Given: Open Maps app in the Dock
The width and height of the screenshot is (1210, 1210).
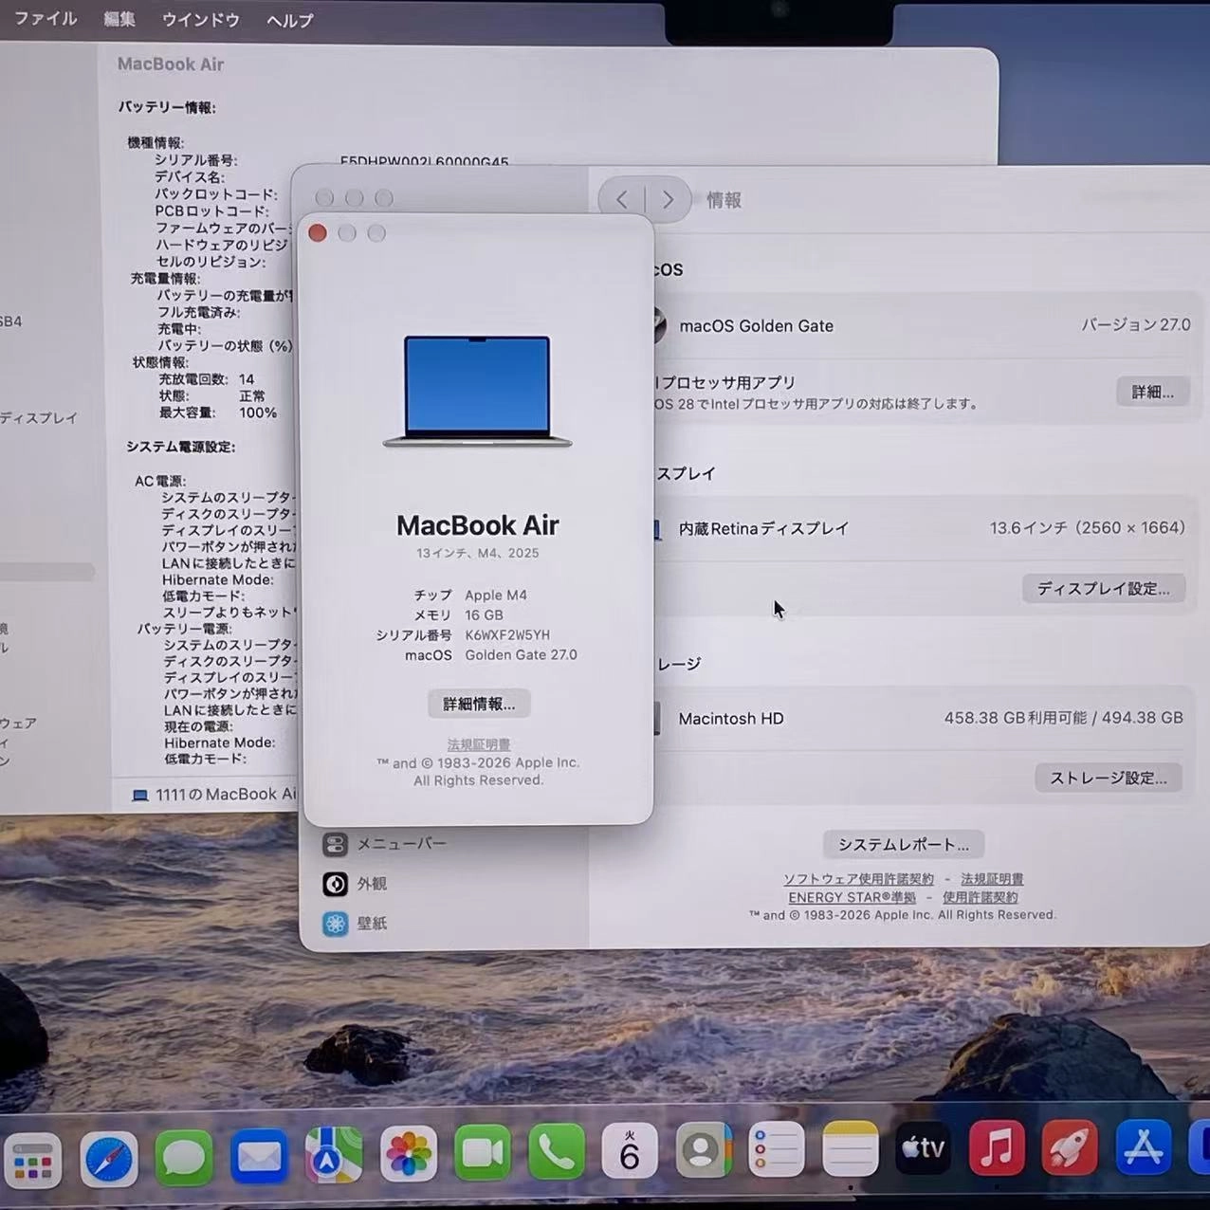Looking at the screenshot, I should 333,1155.
